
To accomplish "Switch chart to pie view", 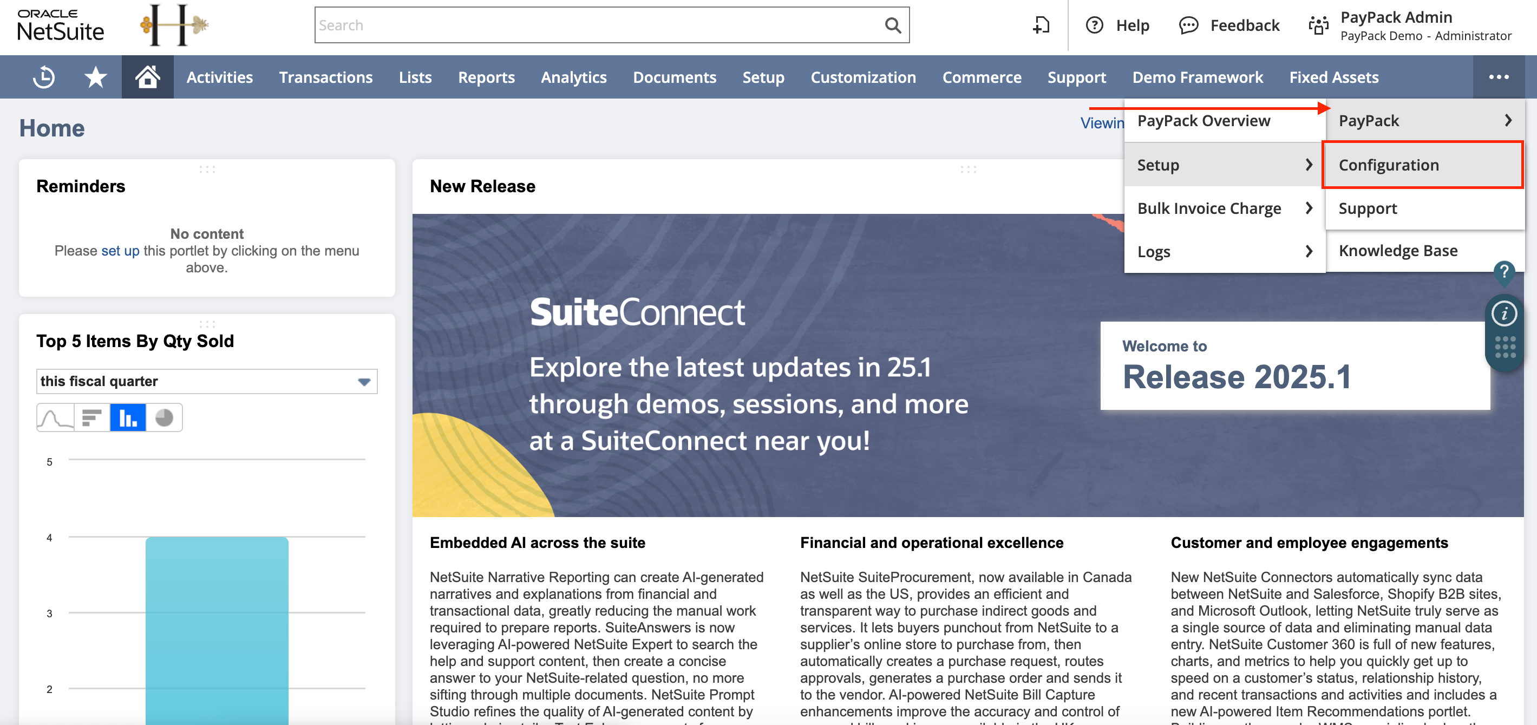I will point(164,417).
